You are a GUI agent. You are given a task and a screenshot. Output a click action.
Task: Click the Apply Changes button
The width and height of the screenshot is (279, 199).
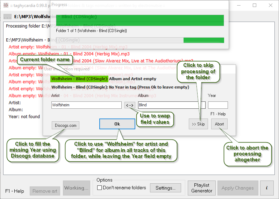point(237,188)
